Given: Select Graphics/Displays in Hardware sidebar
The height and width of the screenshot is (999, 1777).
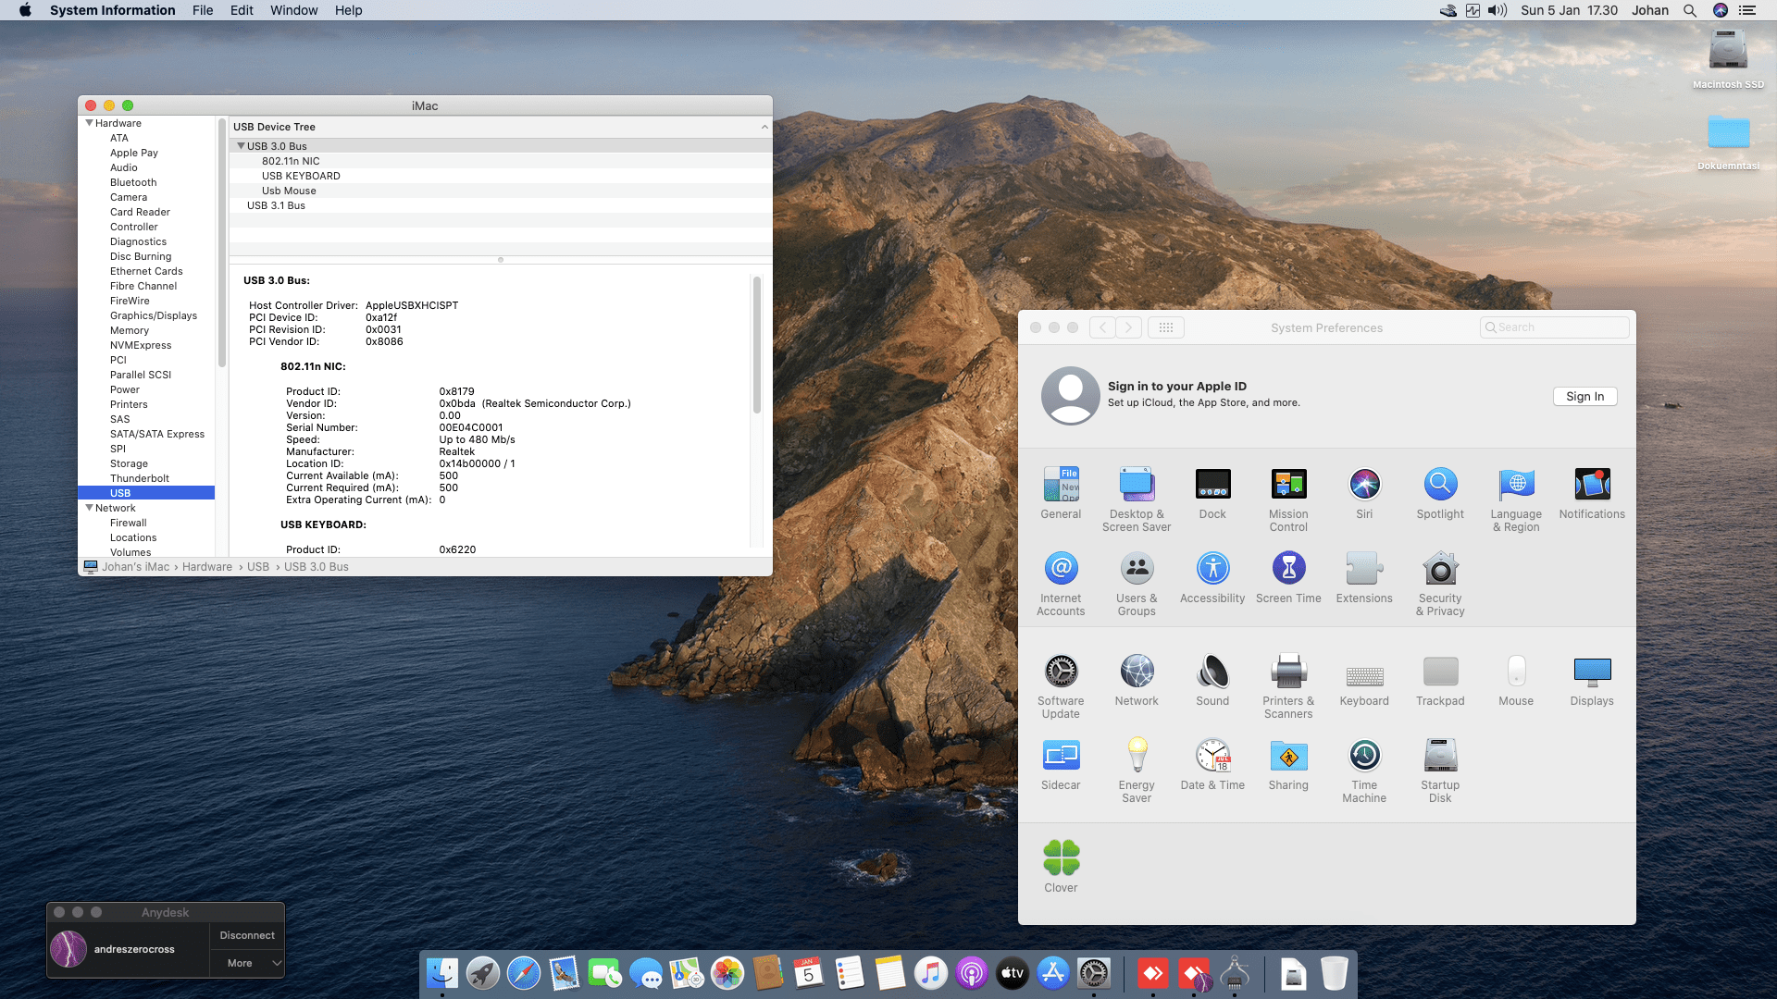Looking at the screenshot, I should [154, 315].
